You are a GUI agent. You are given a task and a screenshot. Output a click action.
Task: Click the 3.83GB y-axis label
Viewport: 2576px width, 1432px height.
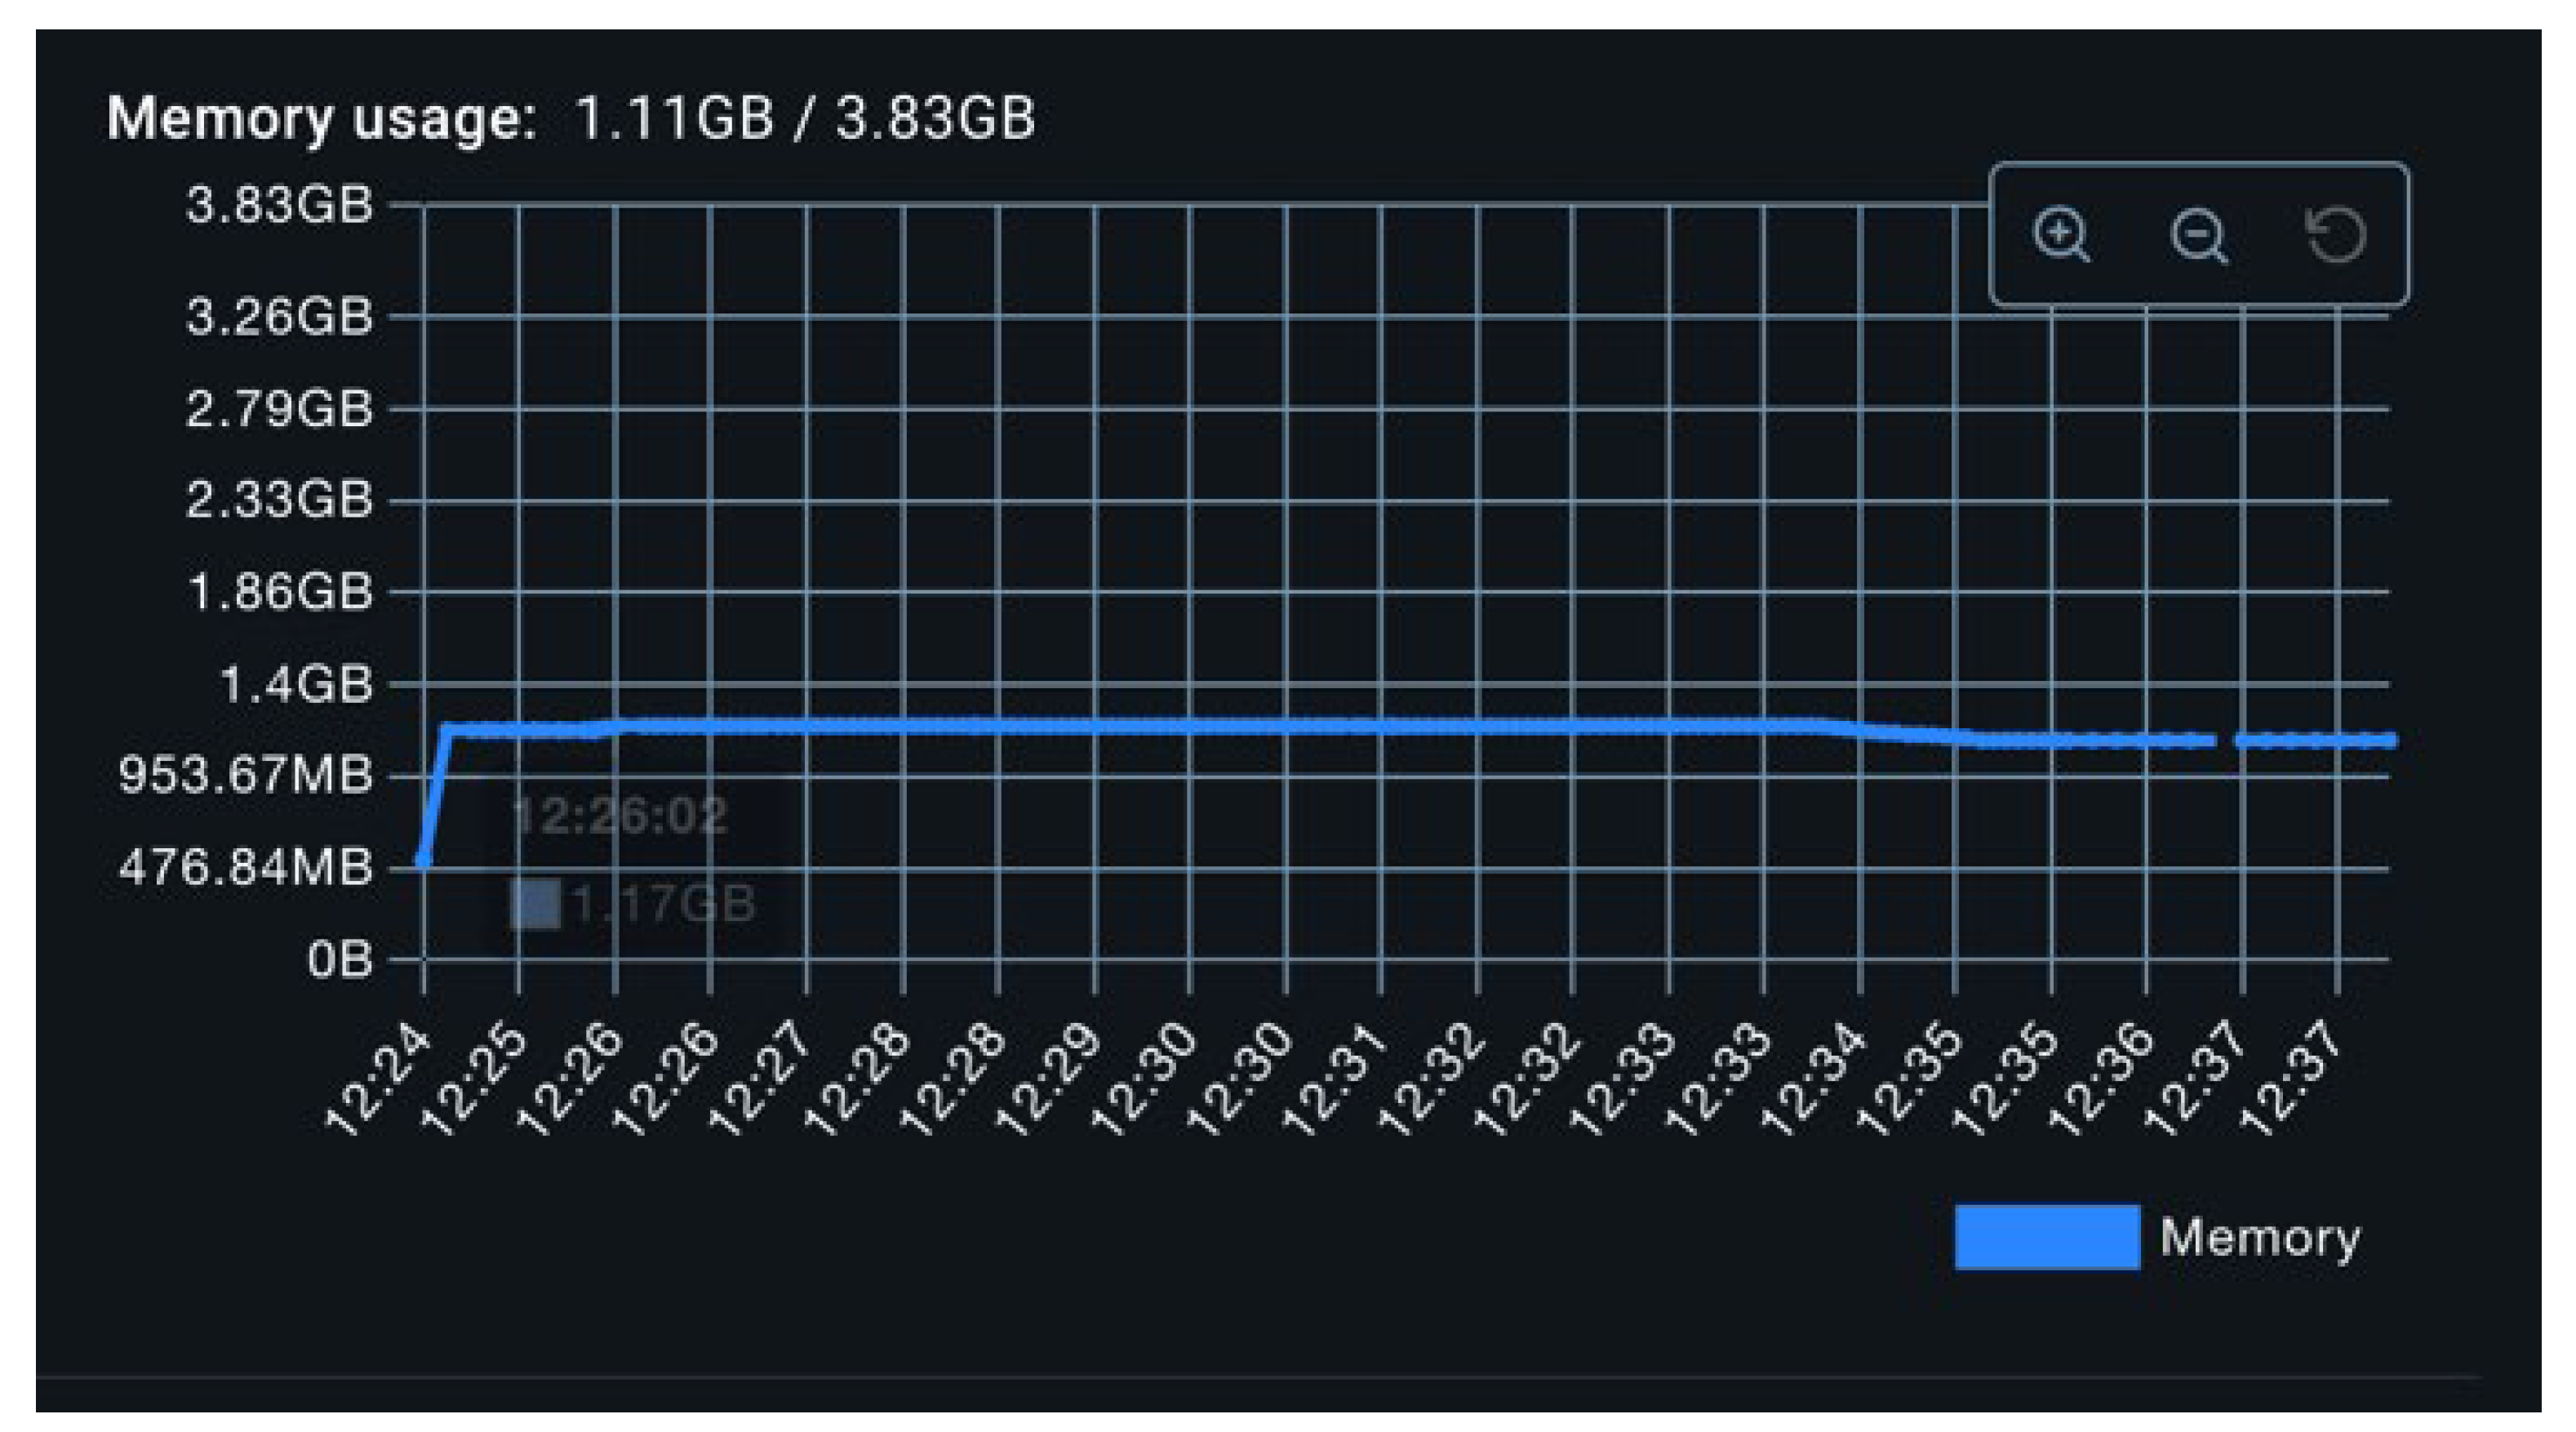pyautogui.click(x=279, y=206)
